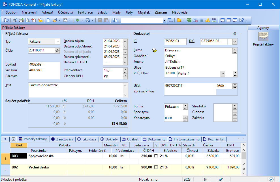Open the Historie záznamu tab
The height and width of the screenshot is (182, 280).
pyautogui.click(x=185, y=139)
